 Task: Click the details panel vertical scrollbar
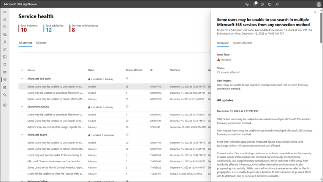pyautogui.click(x=321, y=28)
